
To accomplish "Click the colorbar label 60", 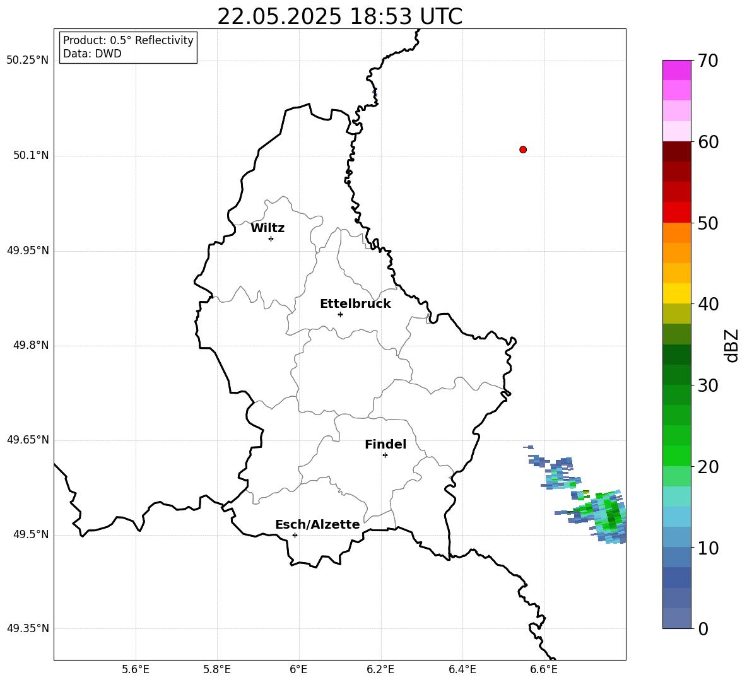I will [708, 142].
